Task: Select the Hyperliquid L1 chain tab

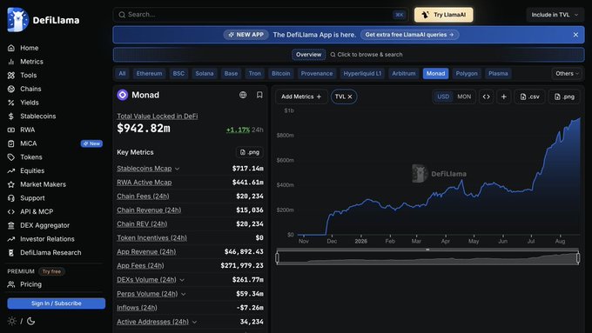Action: pyautogui.click(x=362, y=74)
